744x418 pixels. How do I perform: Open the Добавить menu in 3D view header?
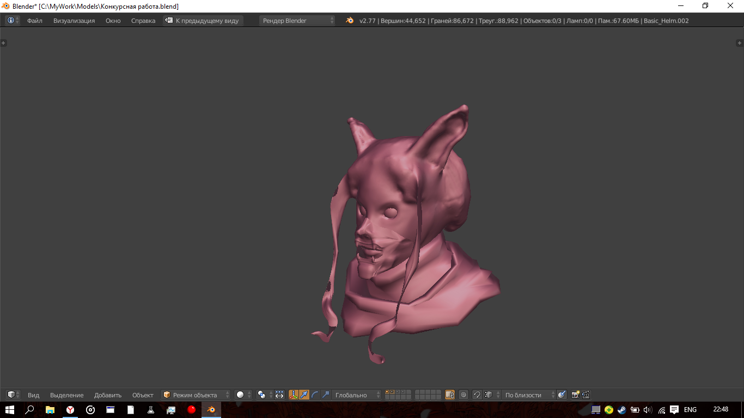tap(108, 395)
